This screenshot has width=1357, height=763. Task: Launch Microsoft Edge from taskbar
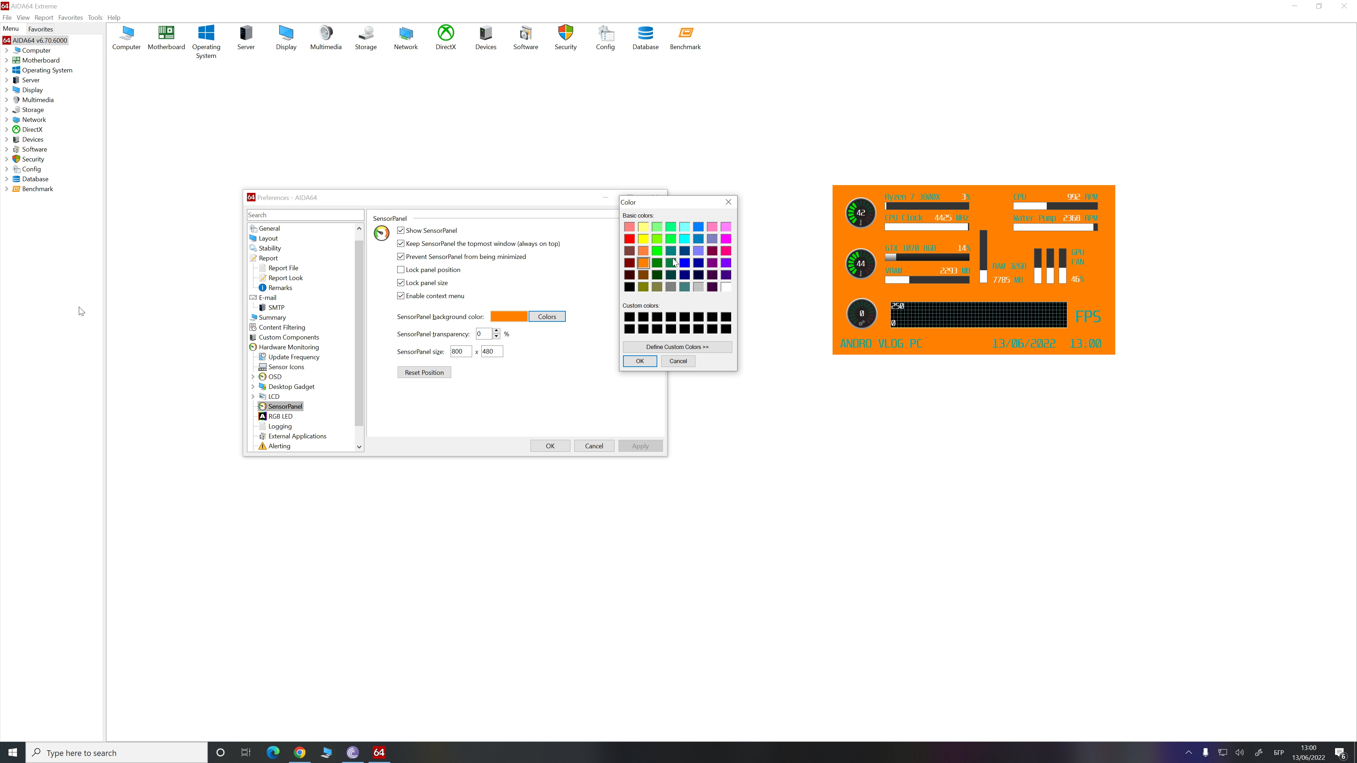click(x=273, y=752)
